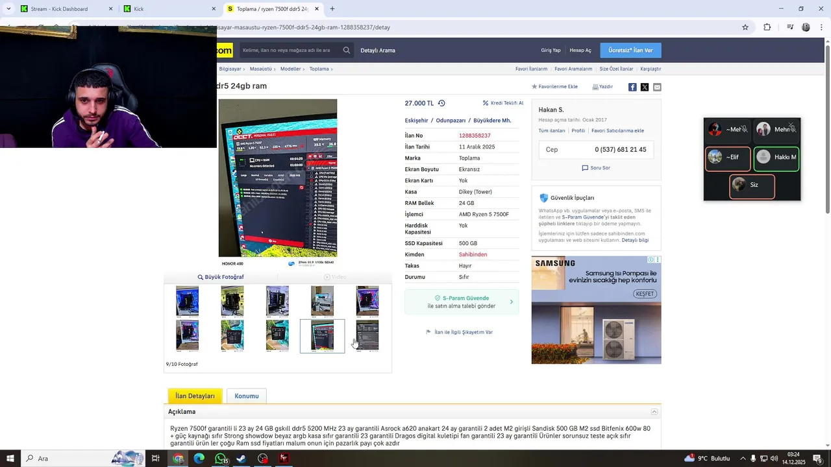Select the tenth photo thumbnail under the cursor
The image size is (831, 467).
coord(367,335)
